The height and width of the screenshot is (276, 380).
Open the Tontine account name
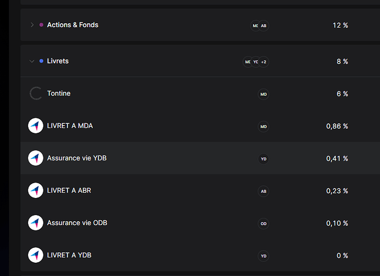pyautogui.click(x=59, y=93)
